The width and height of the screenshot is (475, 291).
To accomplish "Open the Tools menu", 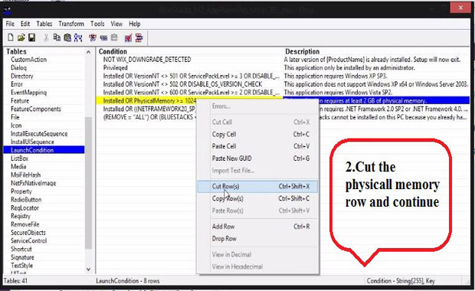I will (x=97, y=24).
